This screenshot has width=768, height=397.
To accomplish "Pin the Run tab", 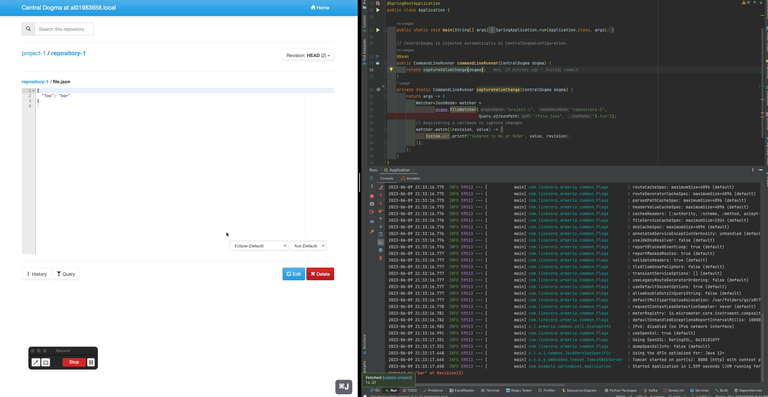I will click(372, 232).
